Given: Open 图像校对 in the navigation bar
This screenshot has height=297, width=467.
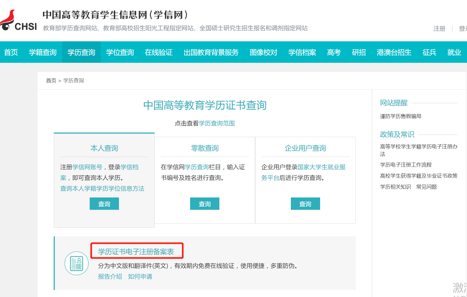Looking at the screenshot, I should 263,52.
